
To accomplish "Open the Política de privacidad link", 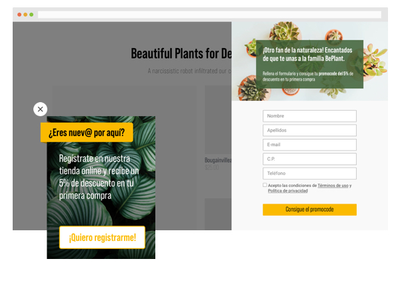I will point(287,191).
